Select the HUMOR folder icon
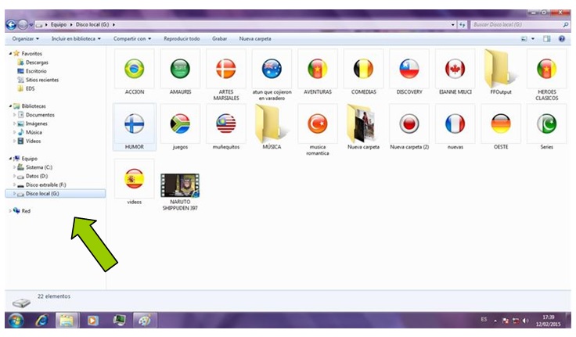This screenshot has width=576, height=337. click(x=135, y=124)
